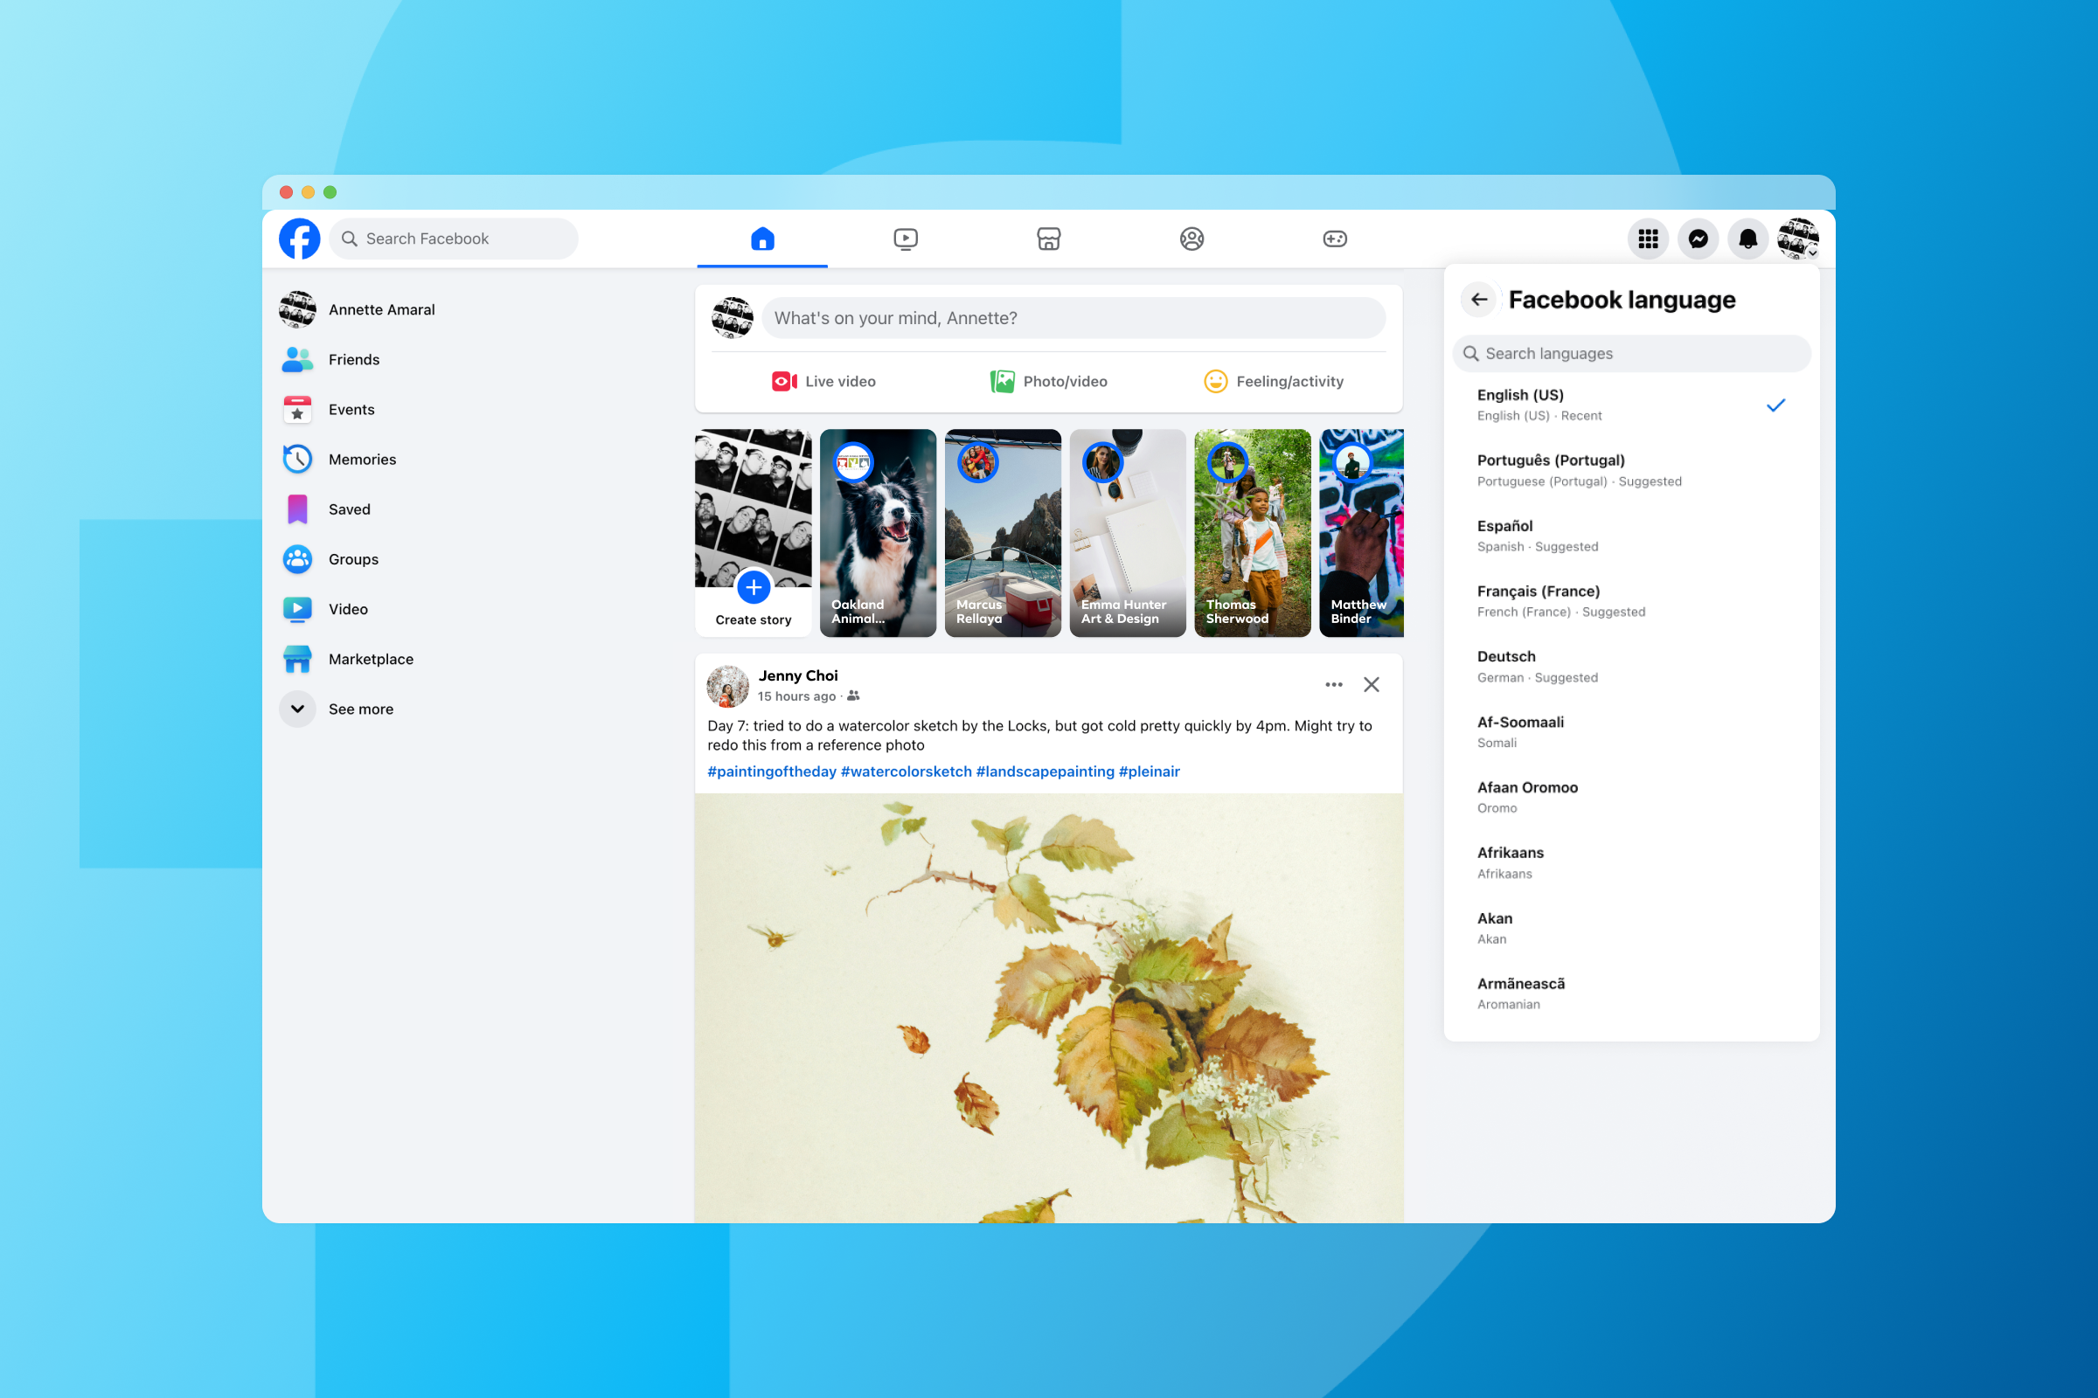Screen dimensions: 2098x1398
Task: View Matthew Binder story
Action: point(1361,533)
